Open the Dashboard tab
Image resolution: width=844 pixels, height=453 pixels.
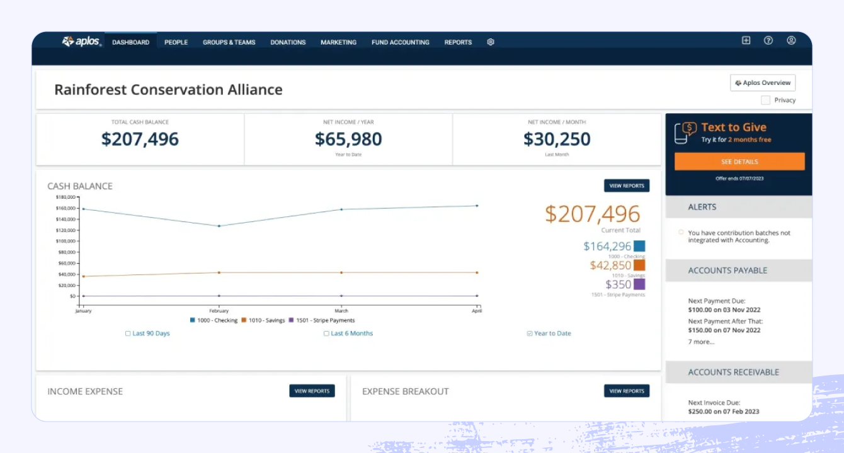pyautogui.click(x=131, y=42)
